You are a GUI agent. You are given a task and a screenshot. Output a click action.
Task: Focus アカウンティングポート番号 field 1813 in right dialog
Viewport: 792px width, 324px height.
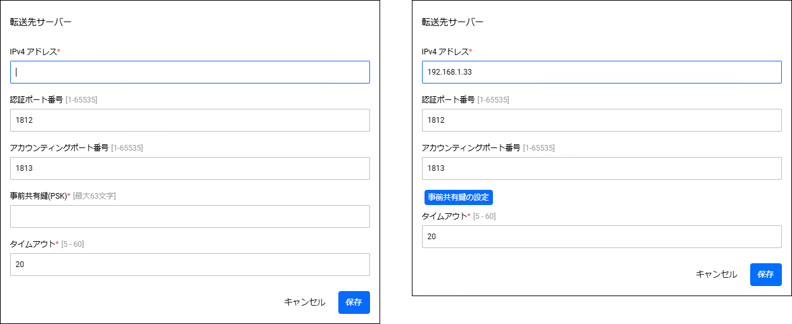pyautogui.click(x=602, y=168)
